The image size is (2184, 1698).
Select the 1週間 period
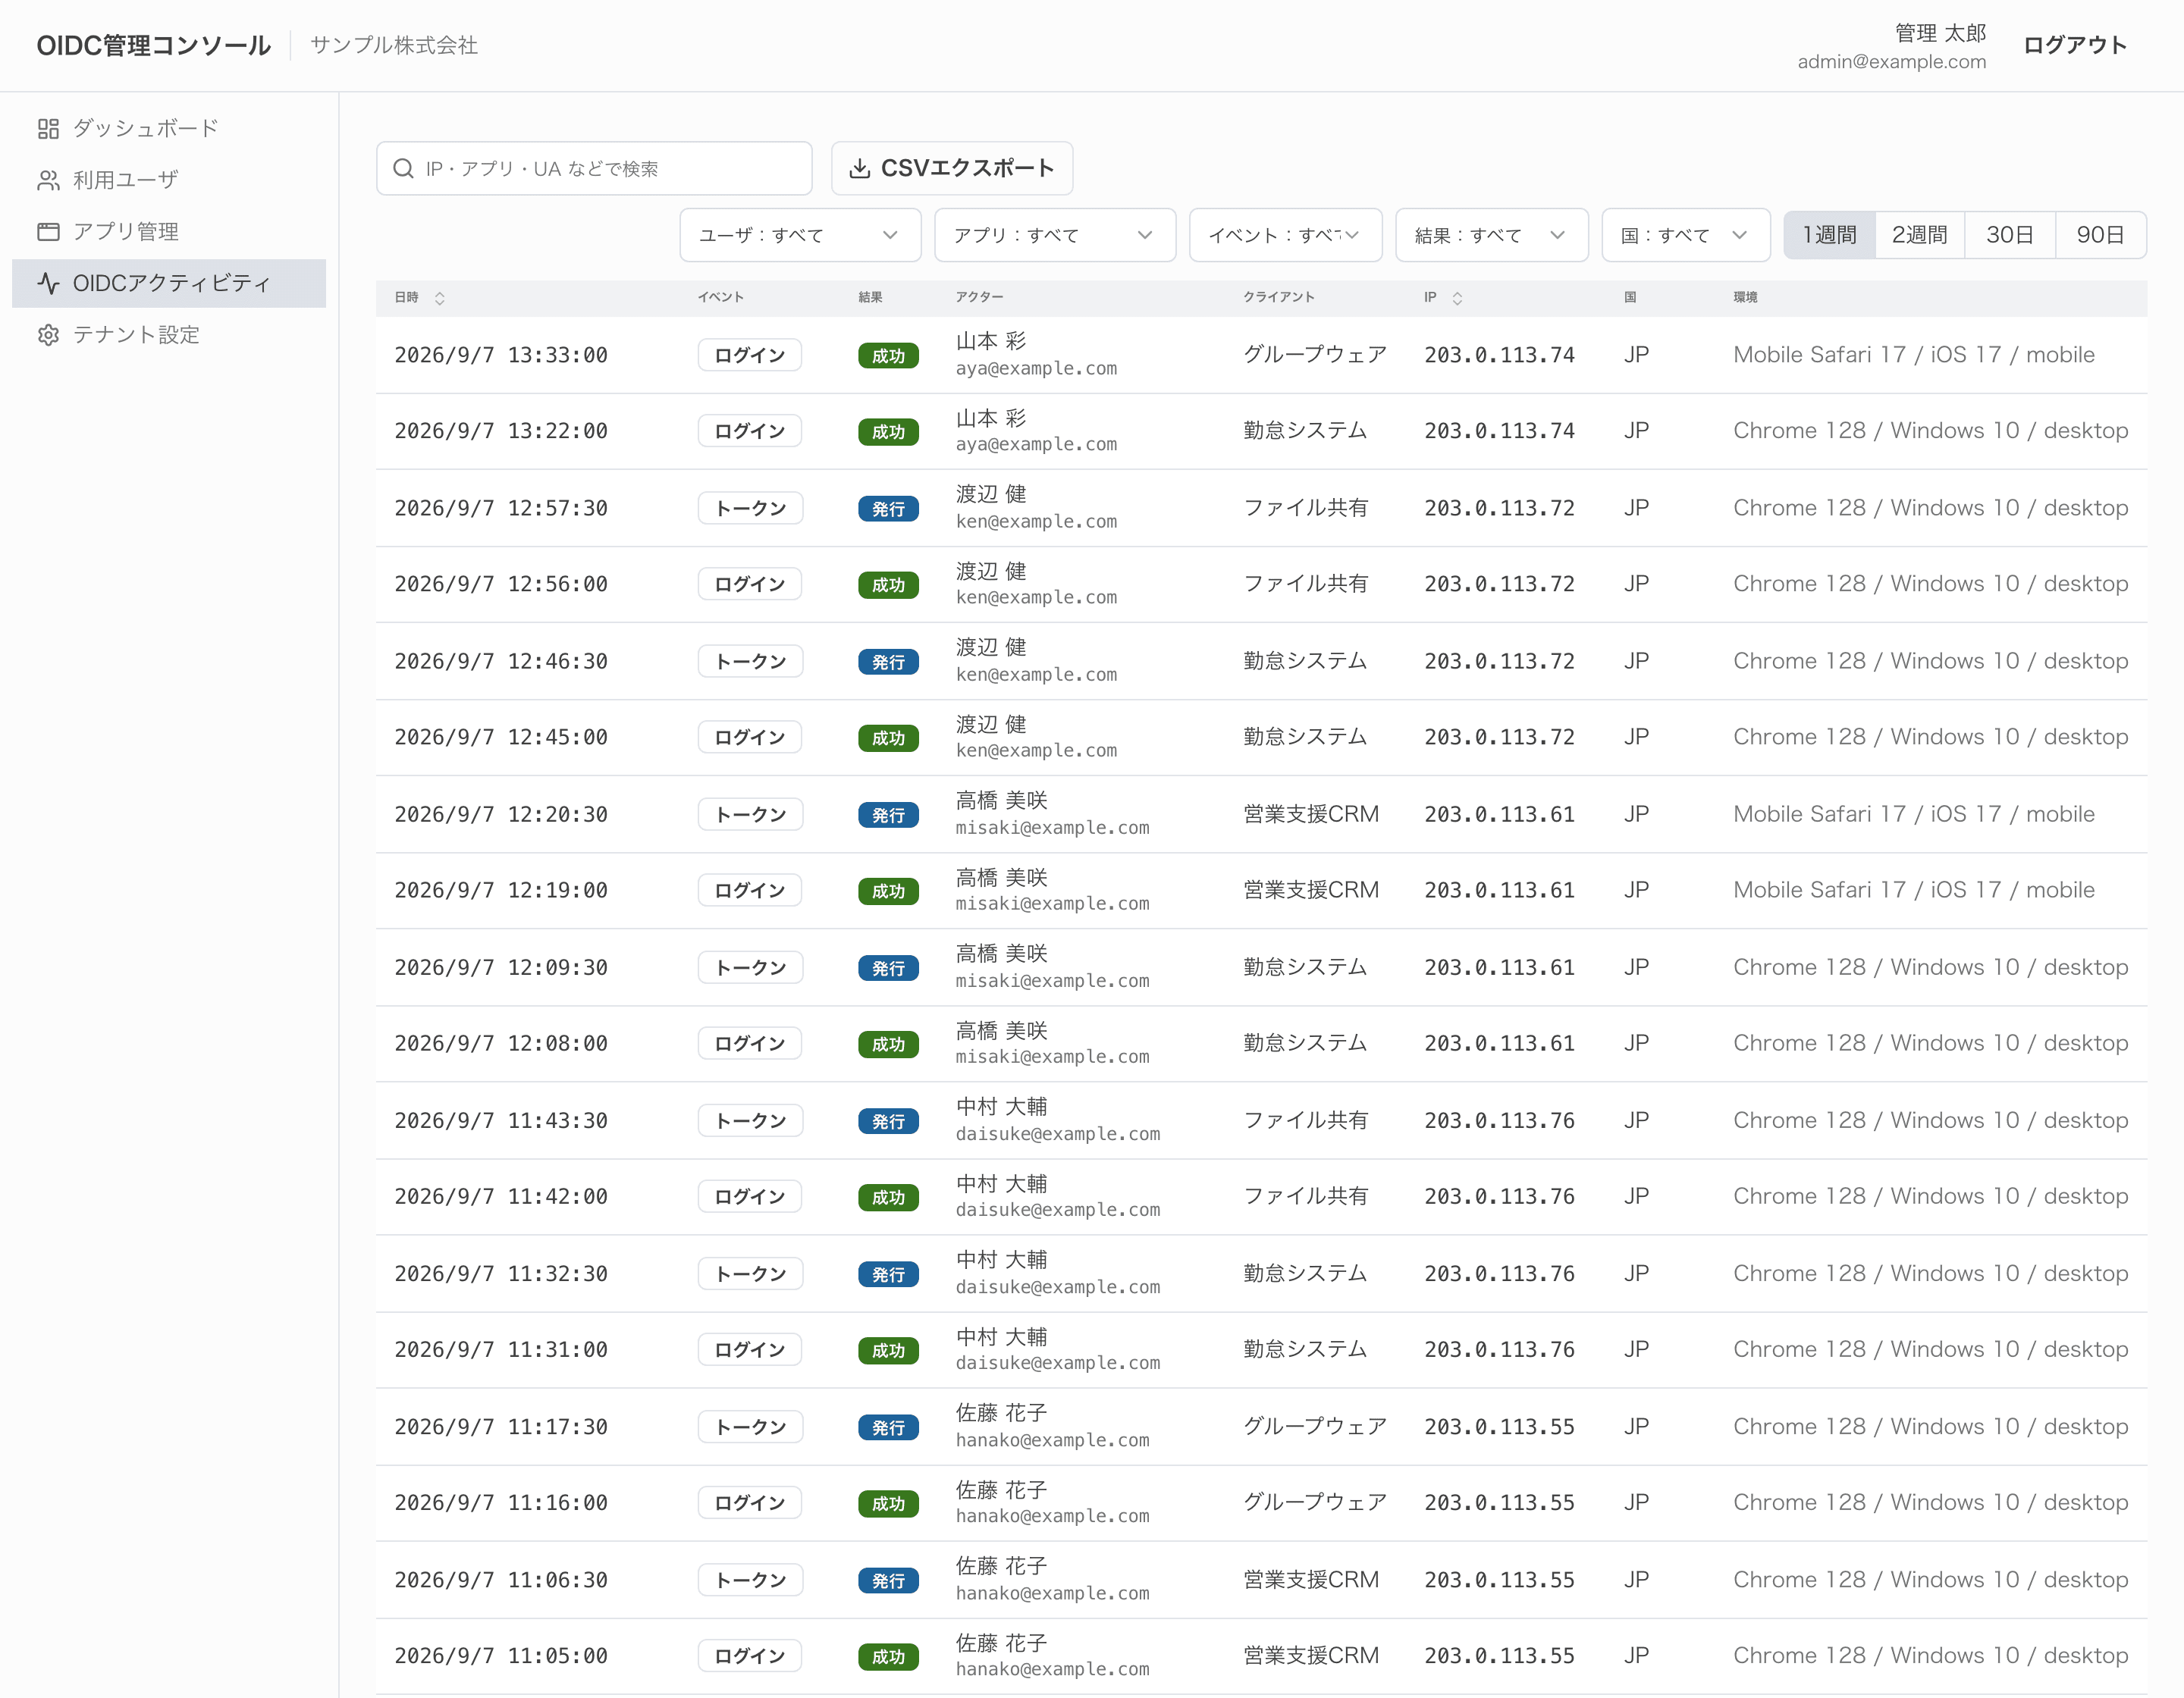(x=1829, y=235)
